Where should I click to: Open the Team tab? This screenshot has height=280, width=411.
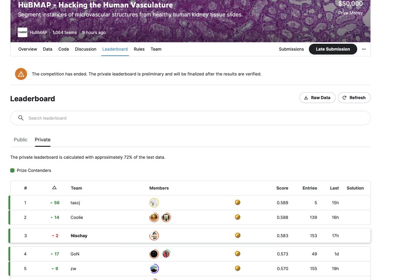click(156, 49)
